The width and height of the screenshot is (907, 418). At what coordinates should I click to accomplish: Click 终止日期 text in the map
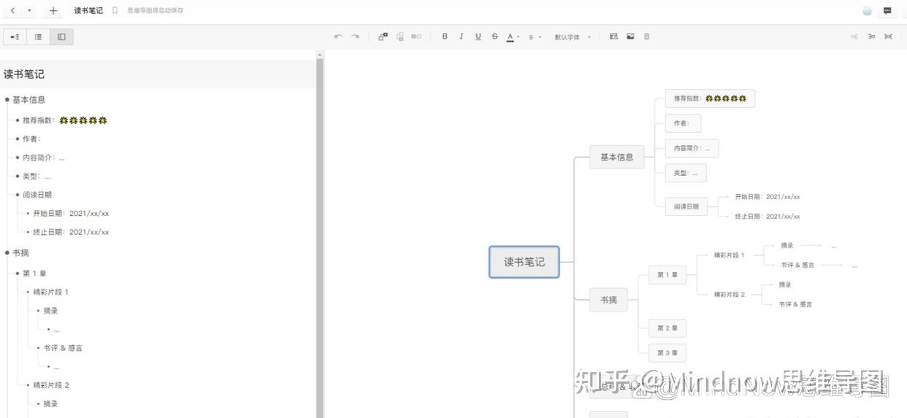(x=768, y=217)
